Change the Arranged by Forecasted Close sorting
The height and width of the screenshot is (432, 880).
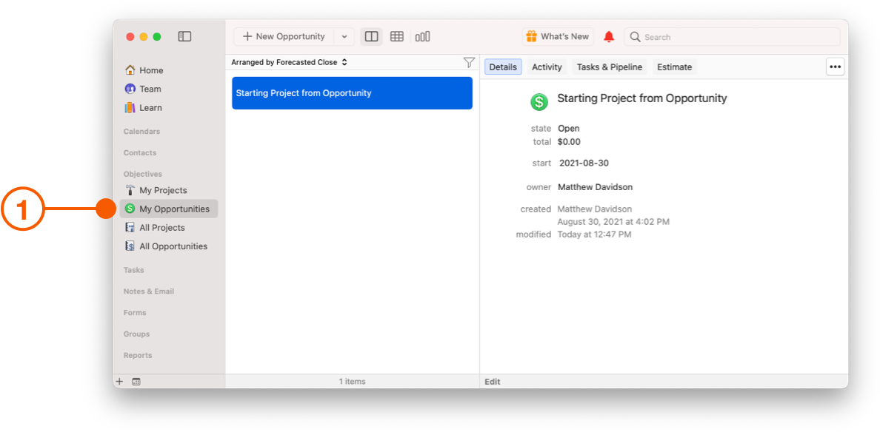(x=290, y=62)
